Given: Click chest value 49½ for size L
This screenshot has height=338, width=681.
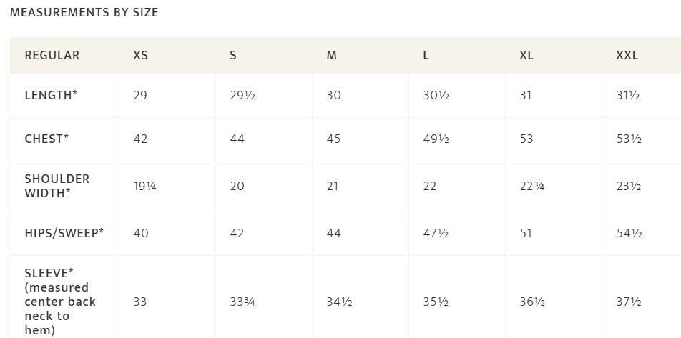Looking at the screenshot, I should coord(436,139).
